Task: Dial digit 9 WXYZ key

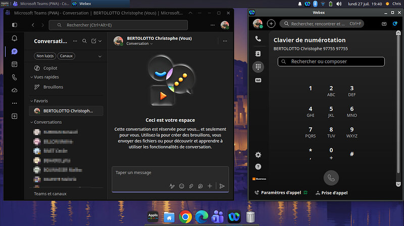Action: click(351, 132)
